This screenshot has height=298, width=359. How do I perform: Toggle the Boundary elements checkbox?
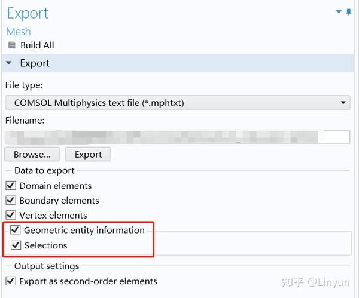coord(11,201)
